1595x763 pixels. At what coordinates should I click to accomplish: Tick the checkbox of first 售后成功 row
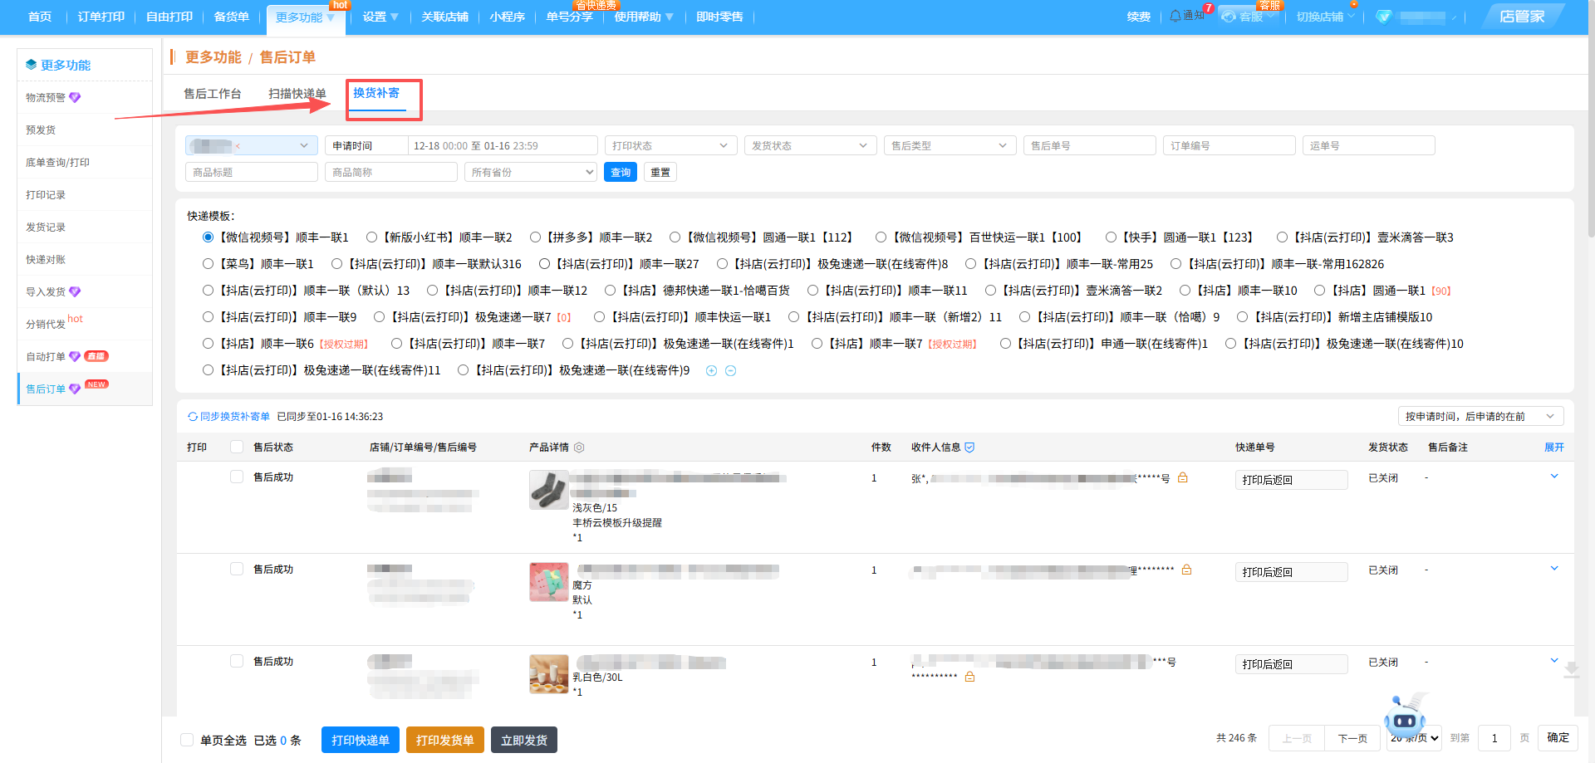coord(237,477)
